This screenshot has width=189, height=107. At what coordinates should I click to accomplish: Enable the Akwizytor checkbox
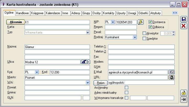(144, 33)
